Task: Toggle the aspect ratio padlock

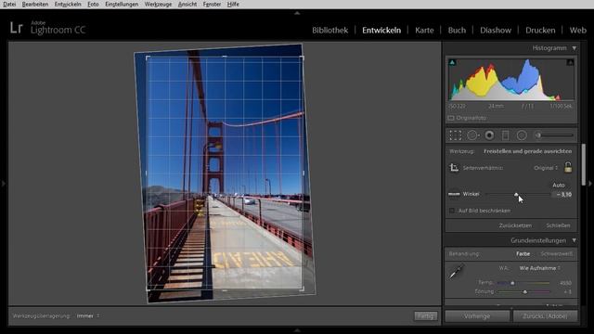Action: 568,167
